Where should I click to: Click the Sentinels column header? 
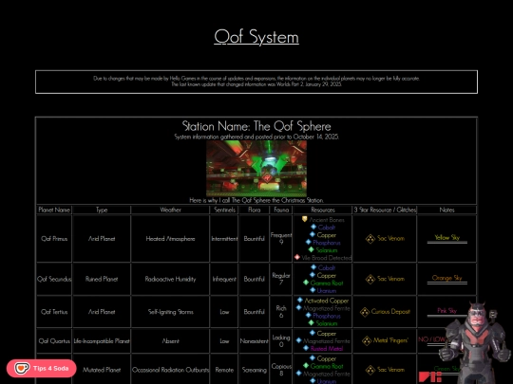point(224,210)
